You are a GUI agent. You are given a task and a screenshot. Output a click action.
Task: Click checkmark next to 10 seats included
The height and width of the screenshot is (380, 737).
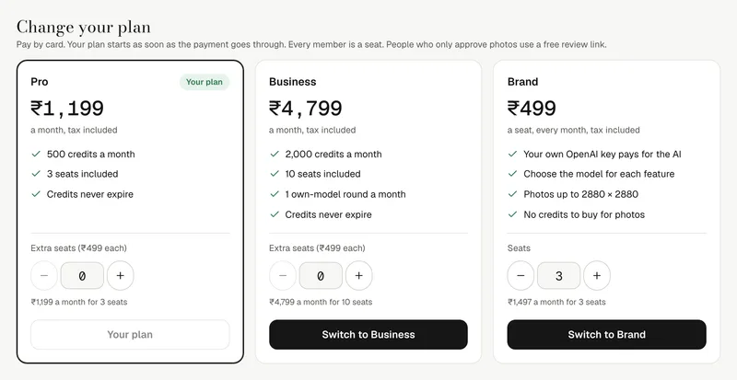pos(275,174)
